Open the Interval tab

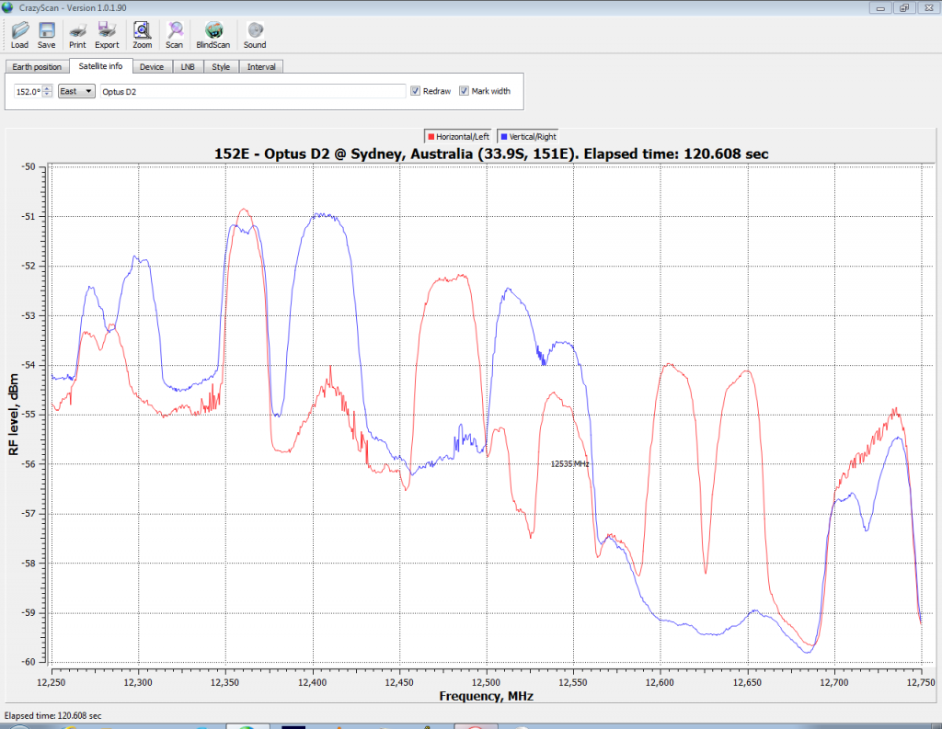tap(261, 67)
